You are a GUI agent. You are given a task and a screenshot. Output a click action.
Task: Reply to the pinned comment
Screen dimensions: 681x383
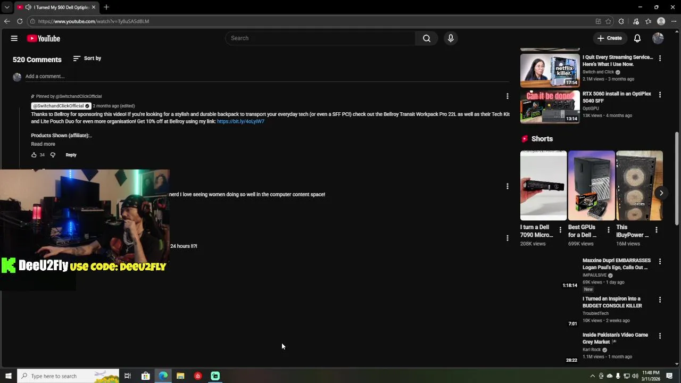[x=71, y=155]
